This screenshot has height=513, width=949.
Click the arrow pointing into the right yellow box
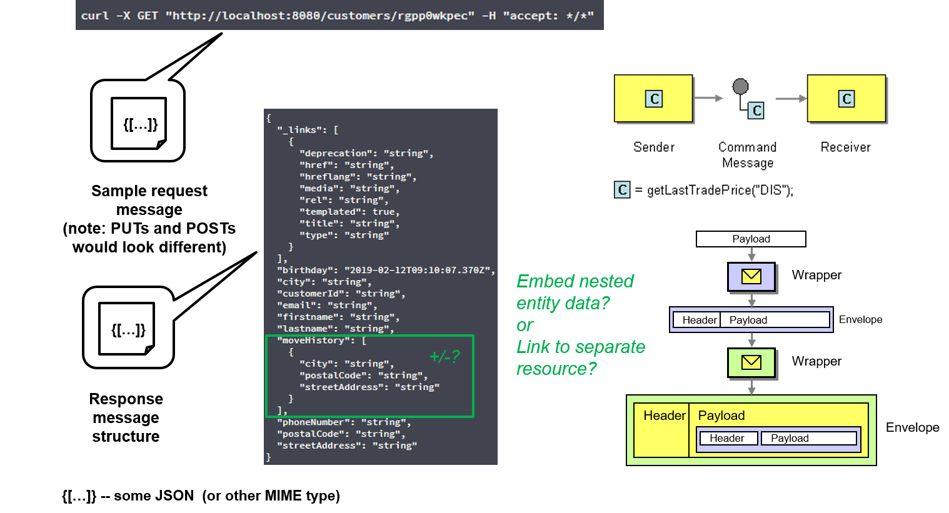[x=791, y=99]
